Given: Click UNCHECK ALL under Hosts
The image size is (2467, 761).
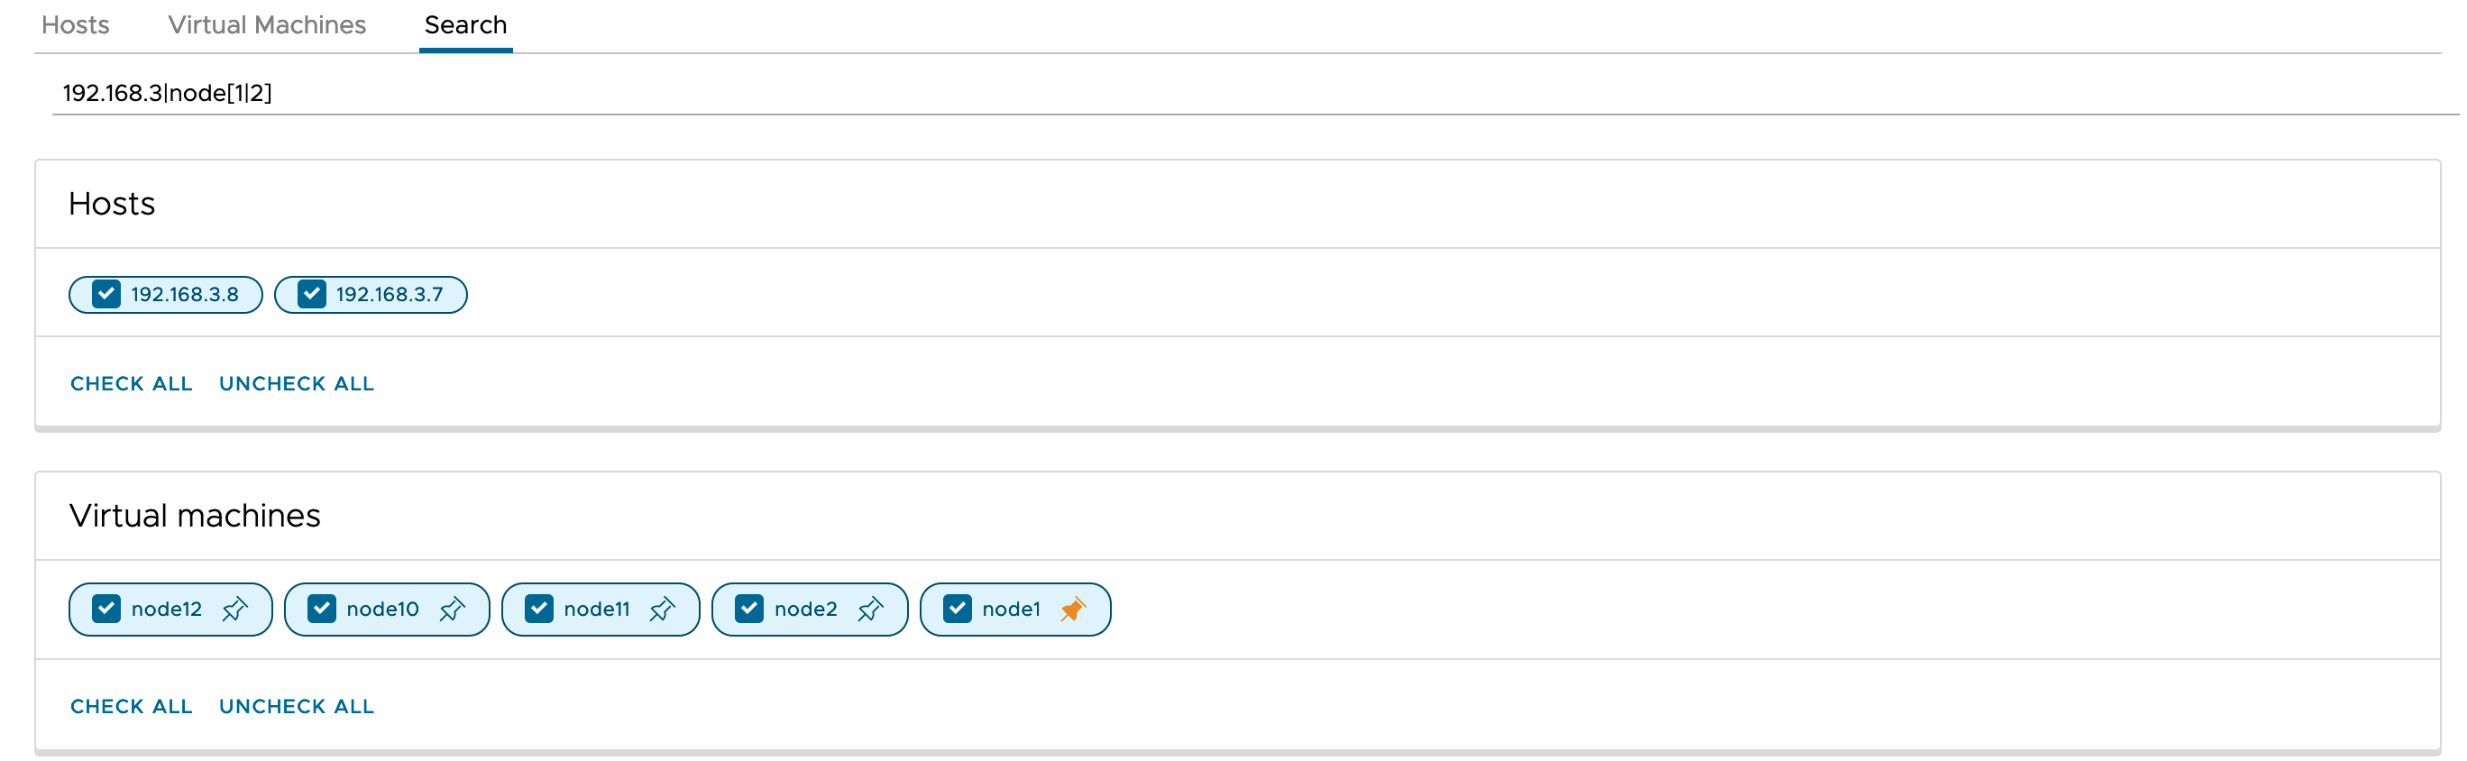Looking at the screenshot, I should (297, 384).
